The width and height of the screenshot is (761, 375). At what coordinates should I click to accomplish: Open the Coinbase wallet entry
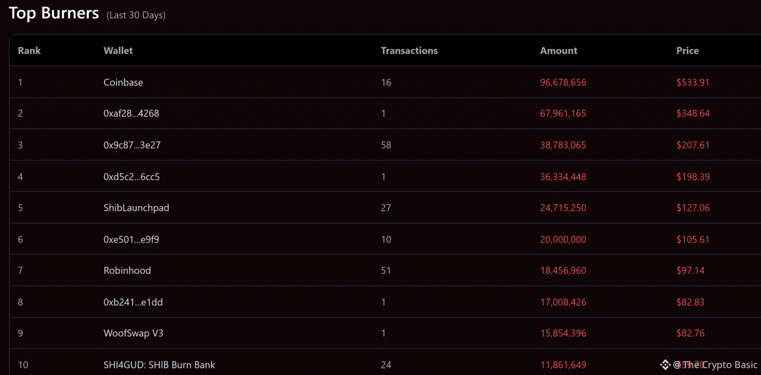tap(123, 82)
